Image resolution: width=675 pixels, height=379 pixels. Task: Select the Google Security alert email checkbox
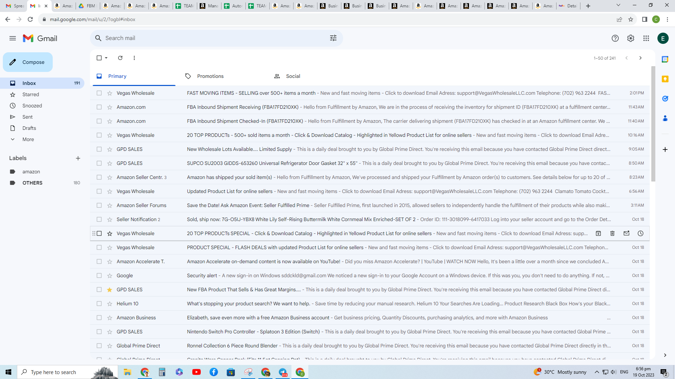(99, 275)
